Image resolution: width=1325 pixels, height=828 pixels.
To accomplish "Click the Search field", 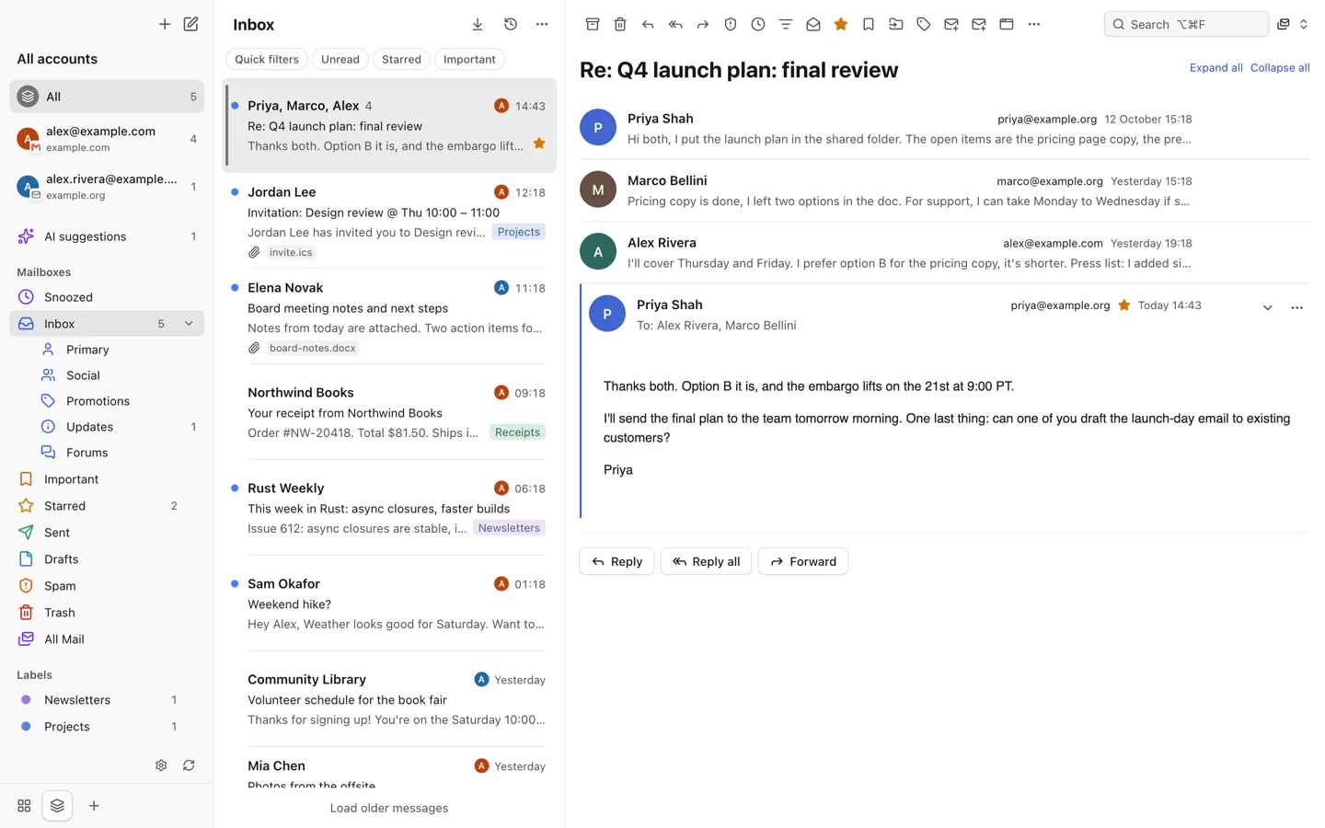I will (x=1186, y=25).
